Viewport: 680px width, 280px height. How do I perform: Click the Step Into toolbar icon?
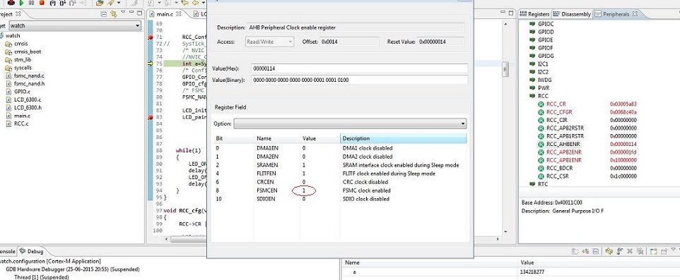click(x=52, y=3)
